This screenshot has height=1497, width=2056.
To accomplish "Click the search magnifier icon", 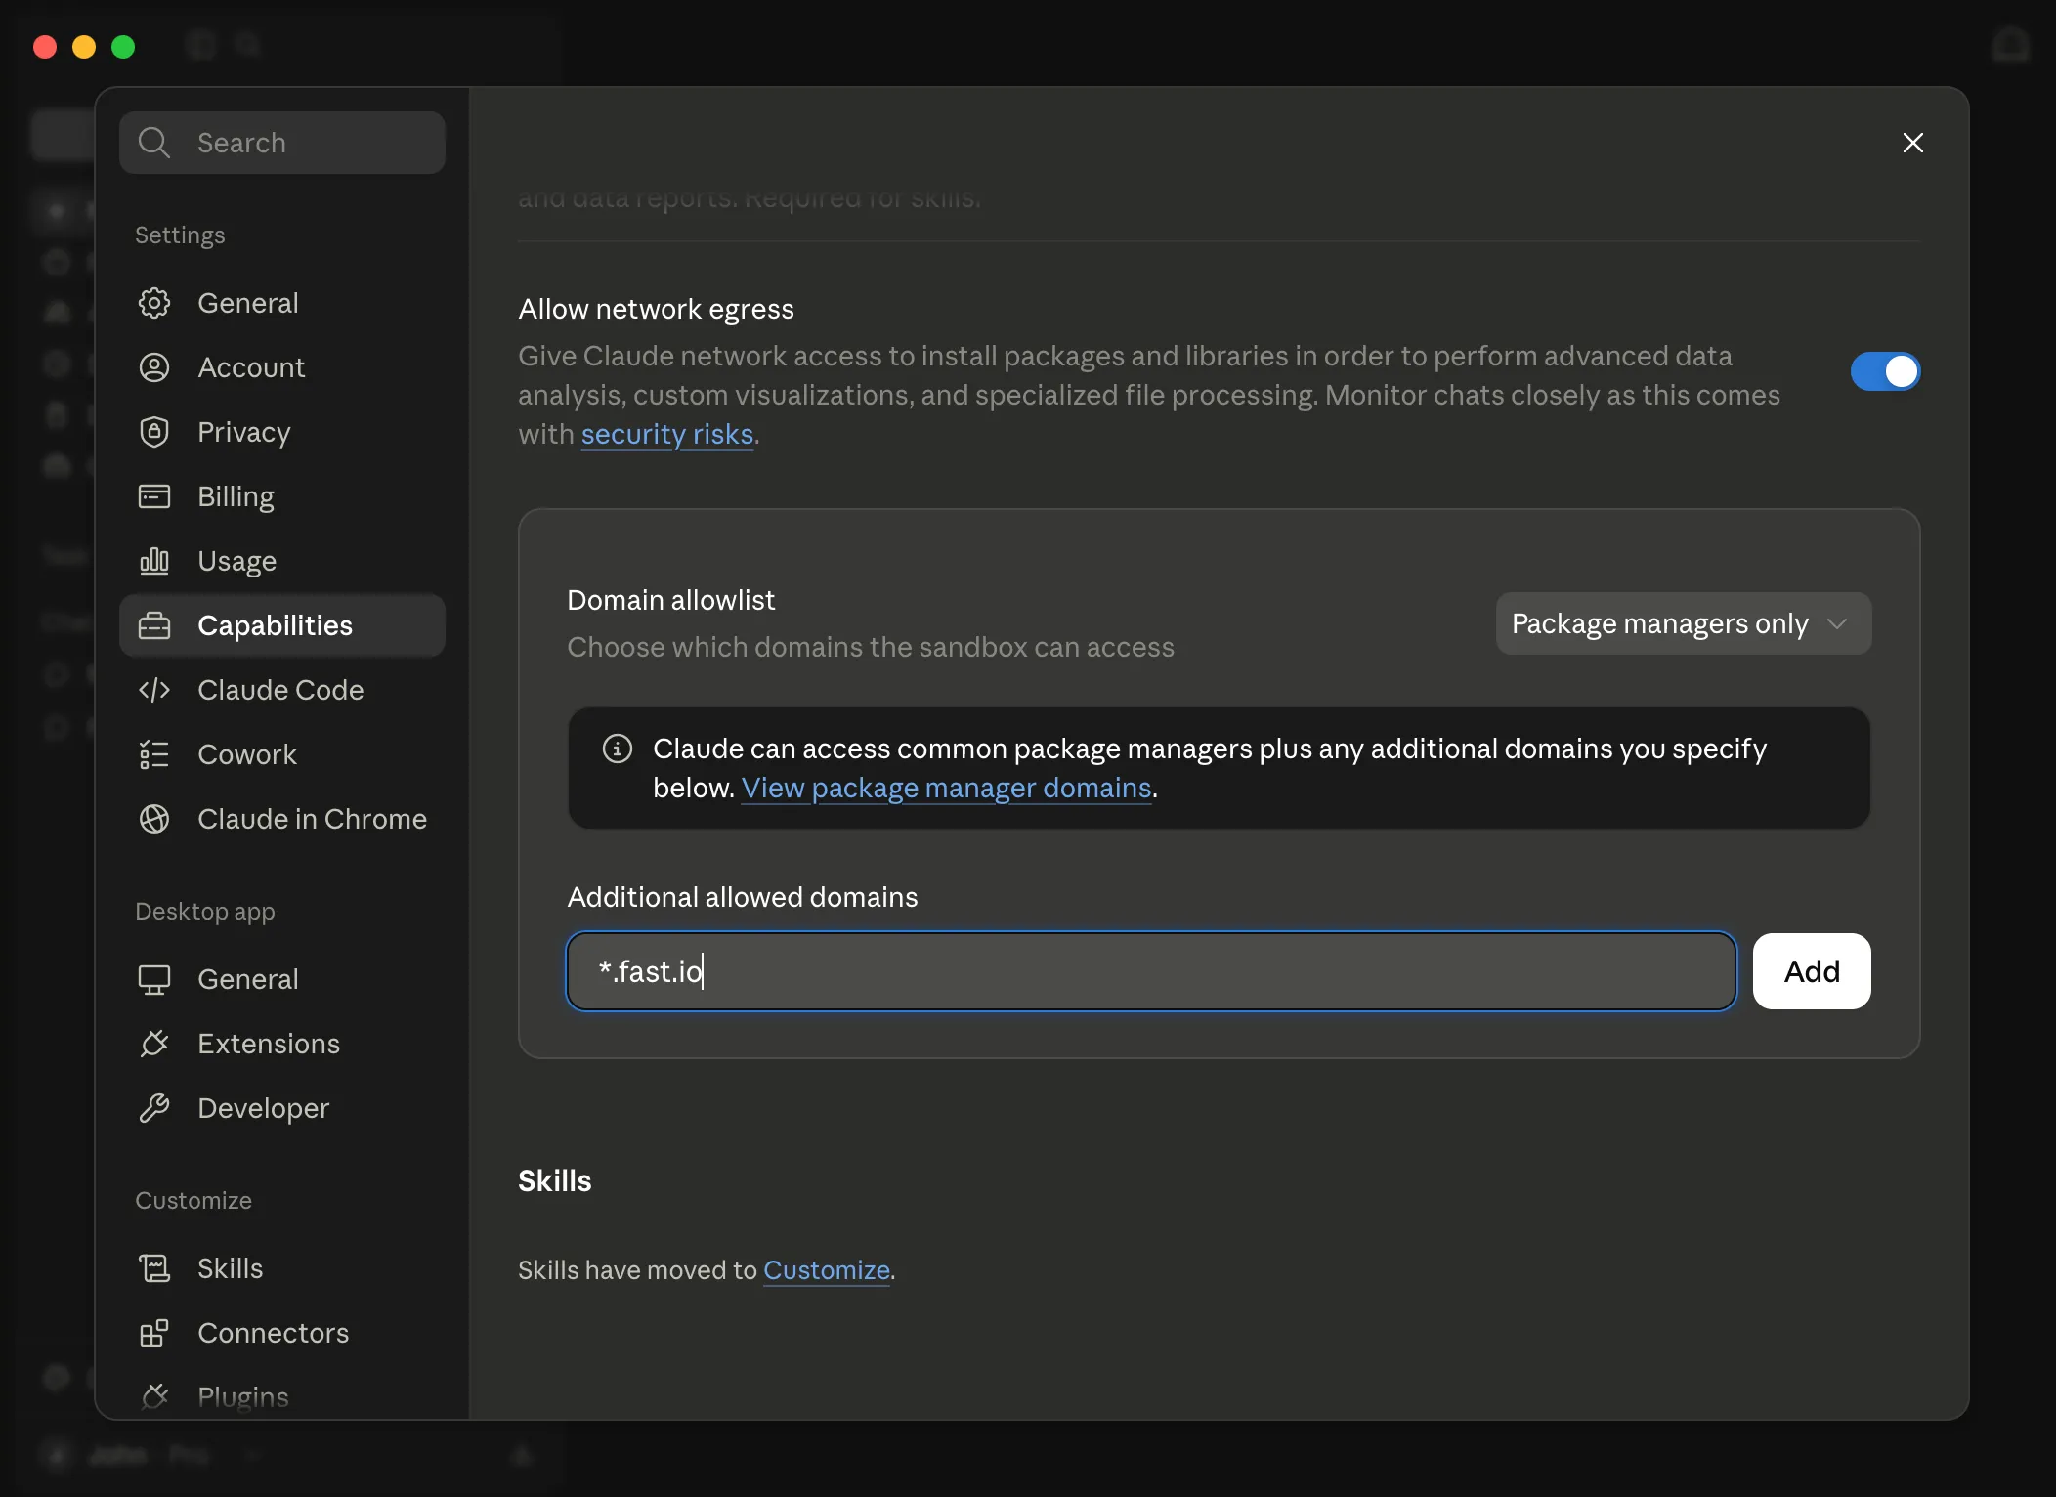I will (154, 143).
